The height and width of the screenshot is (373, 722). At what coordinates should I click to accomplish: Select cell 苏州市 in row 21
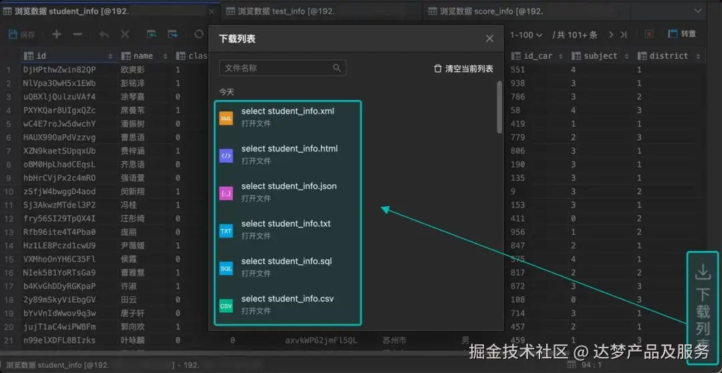(394, 340)
